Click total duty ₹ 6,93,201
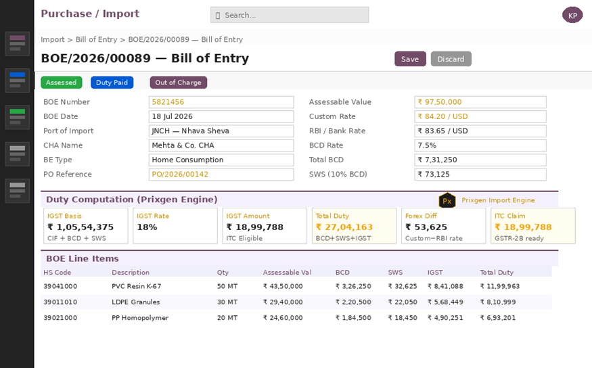The height and width of the screenshot is (368, 592). pyautogui.click(x=498, y=318)
